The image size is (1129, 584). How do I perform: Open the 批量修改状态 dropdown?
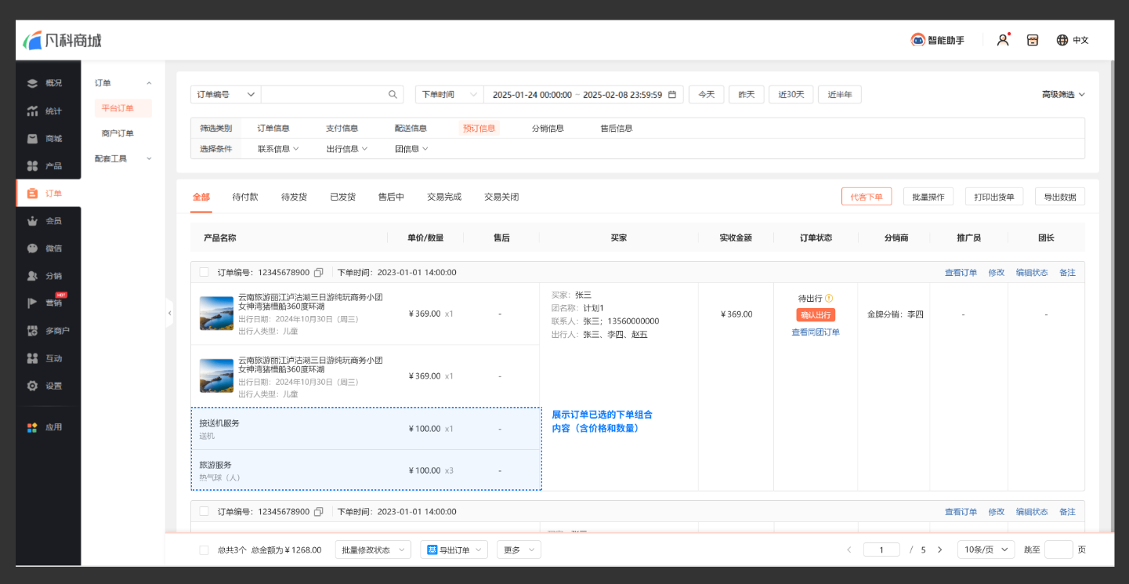tap(373, 550)
